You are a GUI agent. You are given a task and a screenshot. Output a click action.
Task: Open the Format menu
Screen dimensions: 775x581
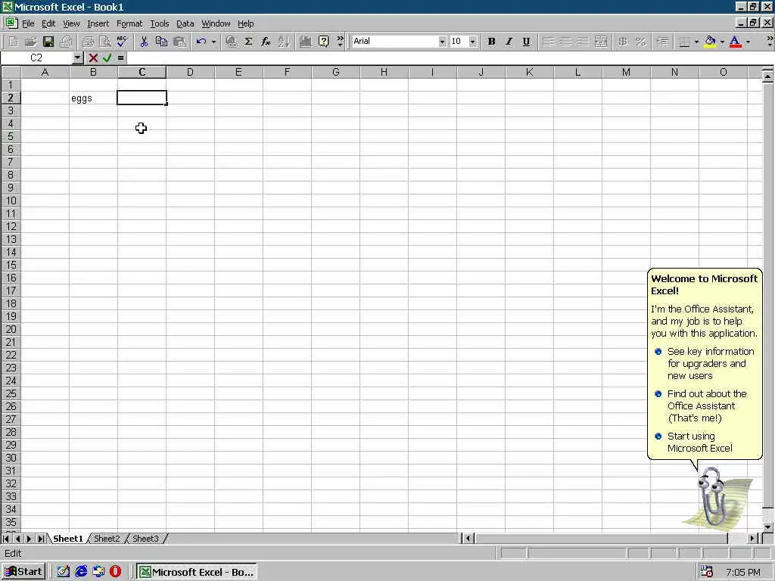(129, 23)
